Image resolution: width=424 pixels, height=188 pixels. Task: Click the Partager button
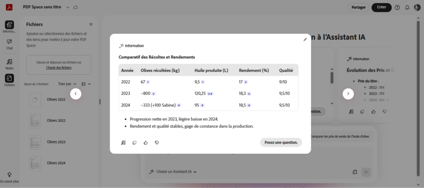tap(359, 7)
